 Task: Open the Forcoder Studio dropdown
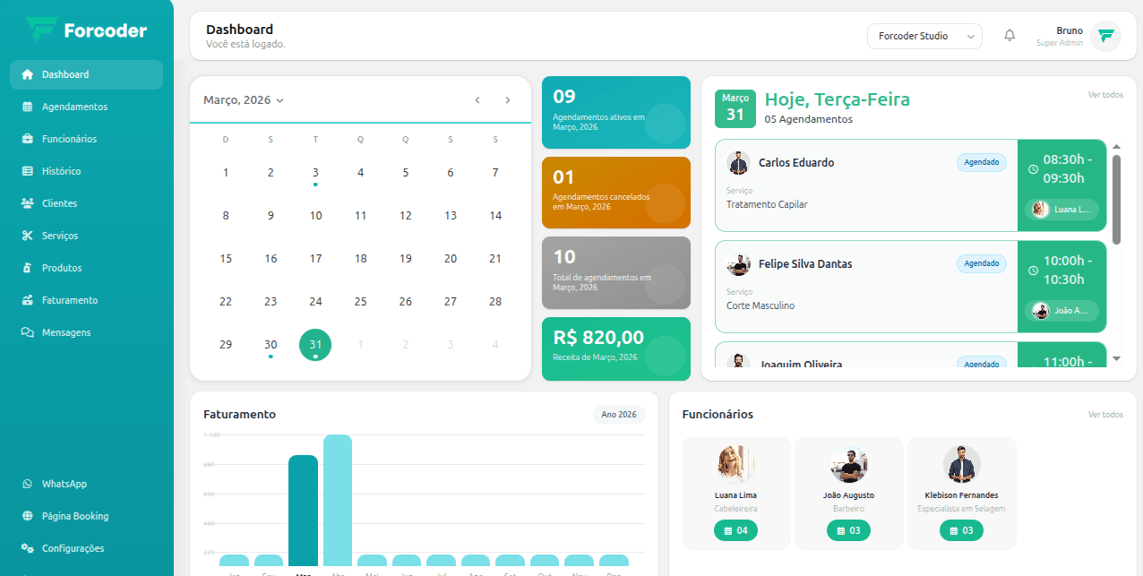(x=924, y=36)
